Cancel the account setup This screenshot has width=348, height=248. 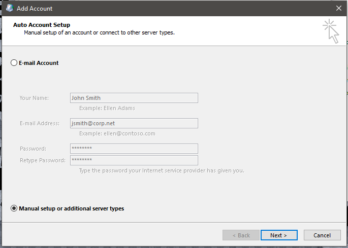click(x=322, y=235)
